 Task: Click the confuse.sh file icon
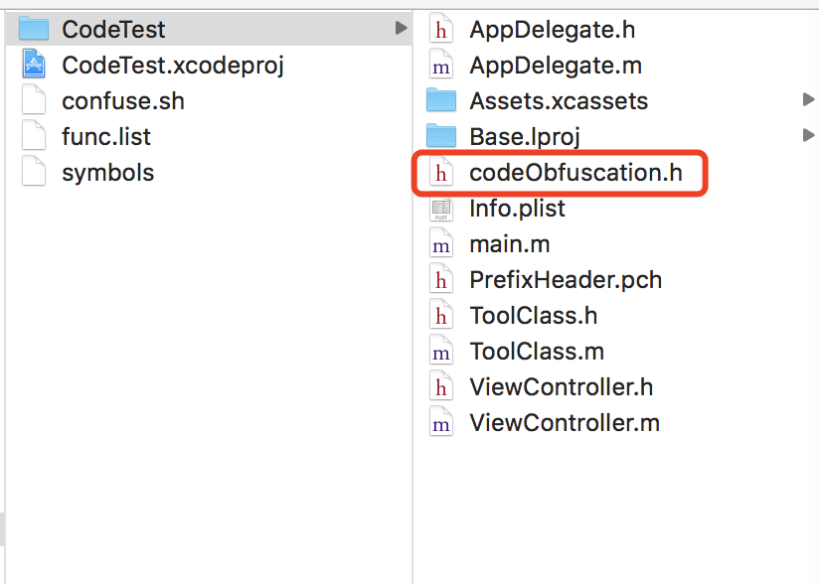34,100
